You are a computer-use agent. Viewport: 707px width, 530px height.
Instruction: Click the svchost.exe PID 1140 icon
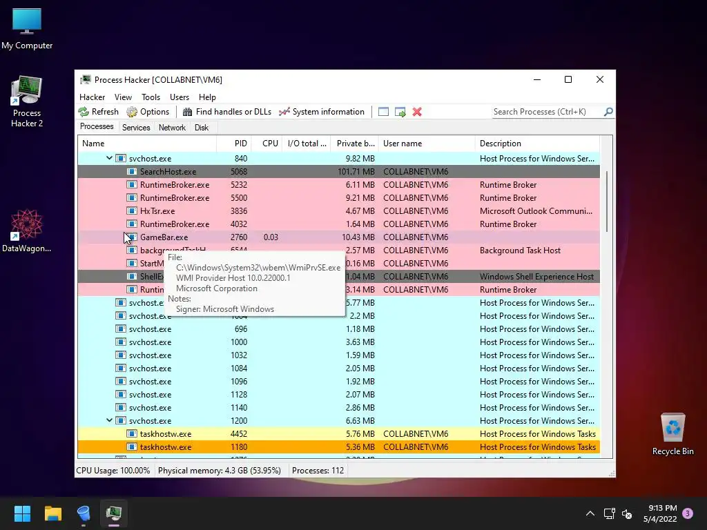coord(120,407)
